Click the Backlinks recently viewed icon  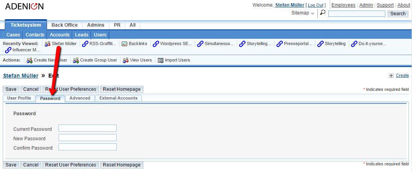coord(125,44)
